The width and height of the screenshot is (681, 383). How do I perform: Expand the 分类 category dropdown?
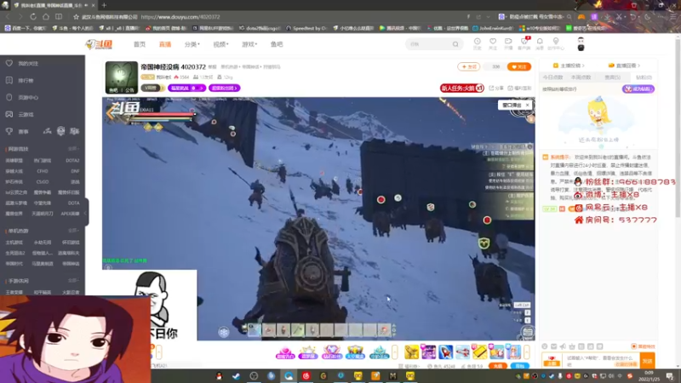pos(192,44)
